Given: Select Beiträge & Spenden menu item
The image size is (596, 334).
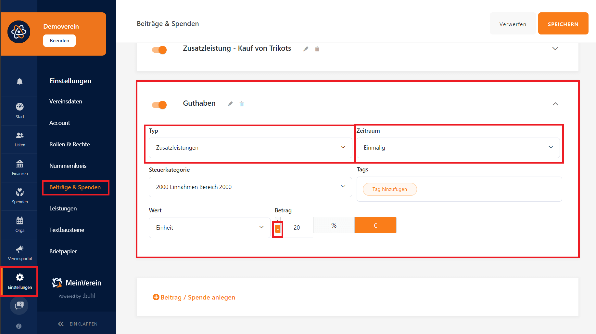Looking at the screenshot, I should (75, 187).
